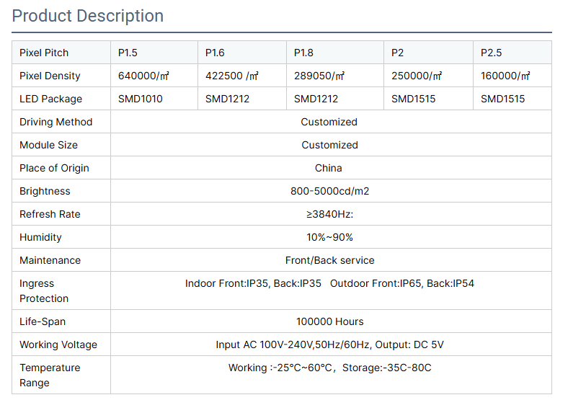Select the 800-5000cd/m2 brightness value
The image size is (586, 400).
[x=329, y=191]
